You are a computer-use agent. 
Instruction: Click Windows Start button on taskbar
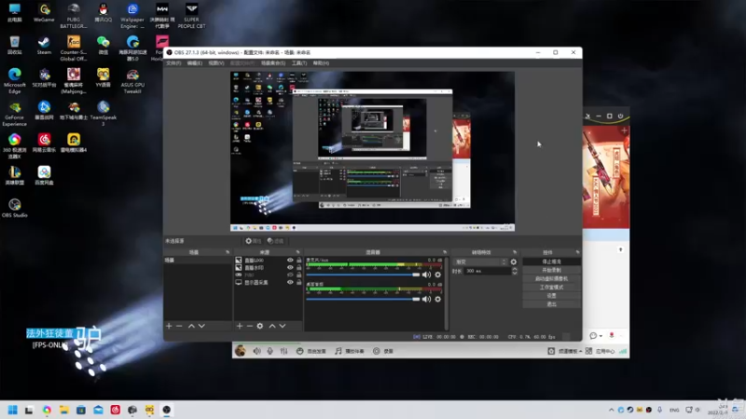(x=12, y=410)
